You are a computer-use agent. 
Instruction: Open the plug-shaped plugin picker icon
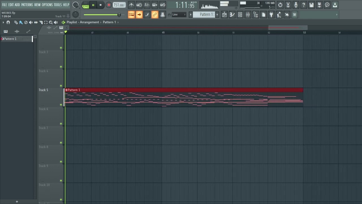click(271, 15)
